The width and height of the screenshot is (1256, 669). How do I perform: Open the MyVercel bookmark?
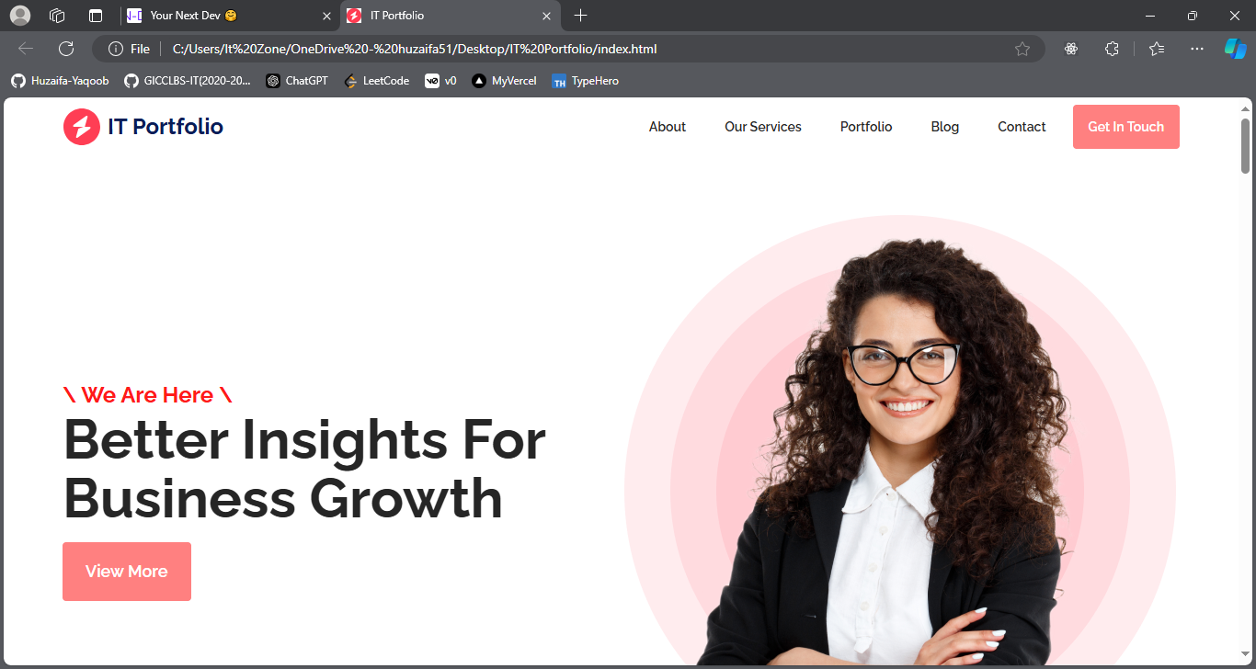[504, 81]
